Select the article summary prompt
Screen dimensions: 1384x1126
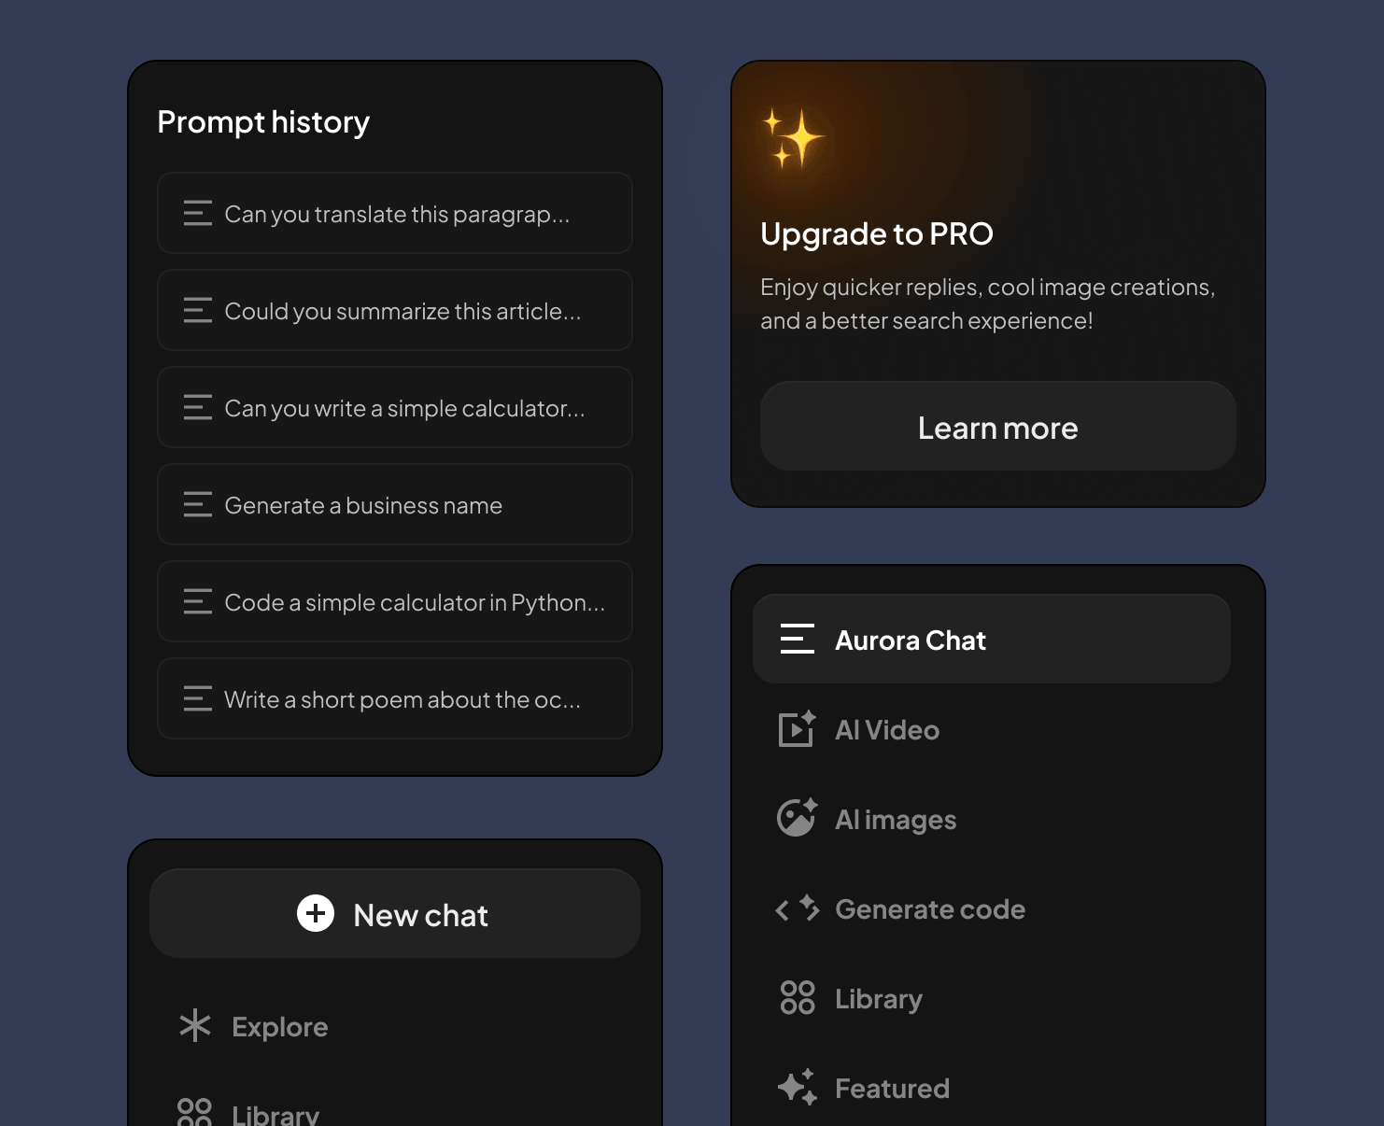pos(394,310)
